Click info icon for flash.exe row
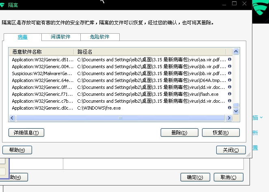Viewport: 269px width, 192px height. click(x=230, y=94)
